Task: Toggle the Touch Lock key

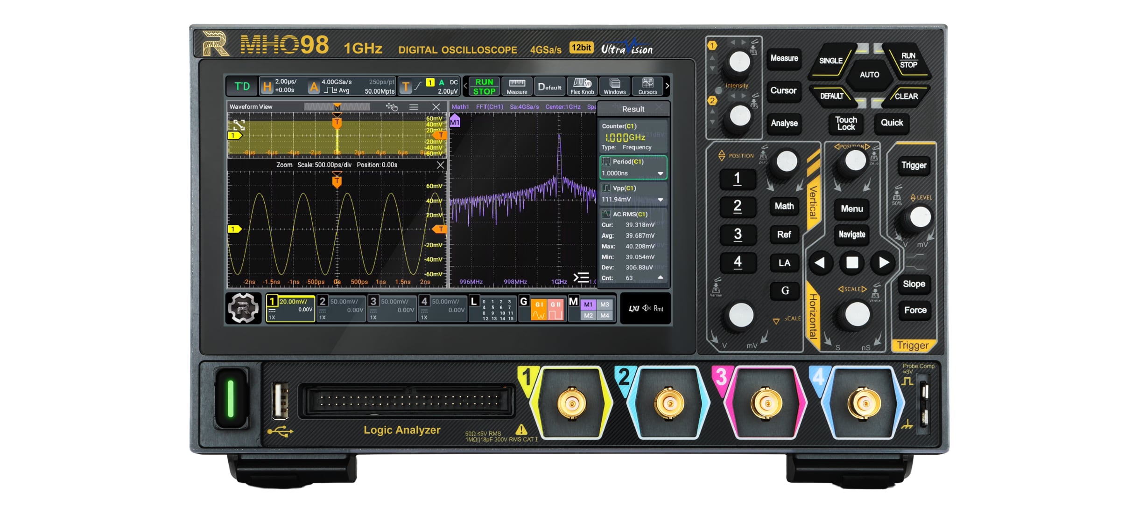Action: [846, 124]
